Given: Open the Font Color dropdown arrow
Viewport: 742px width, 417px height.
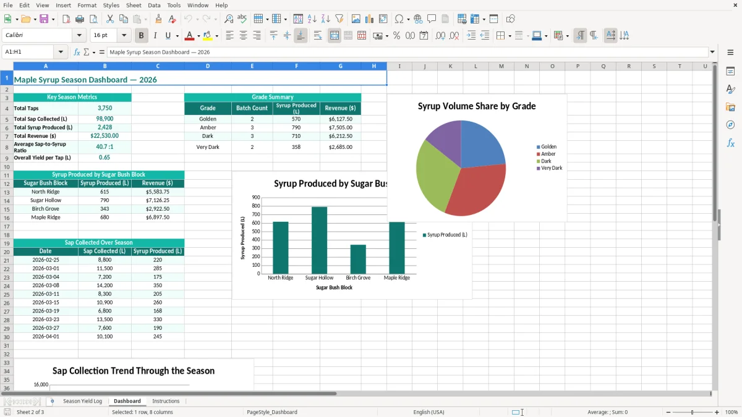Looking at the screenshot, I should coord(198,36).
